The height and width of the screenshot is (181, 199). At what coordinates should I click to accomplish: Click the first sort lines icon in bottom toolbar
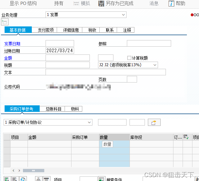39,179
